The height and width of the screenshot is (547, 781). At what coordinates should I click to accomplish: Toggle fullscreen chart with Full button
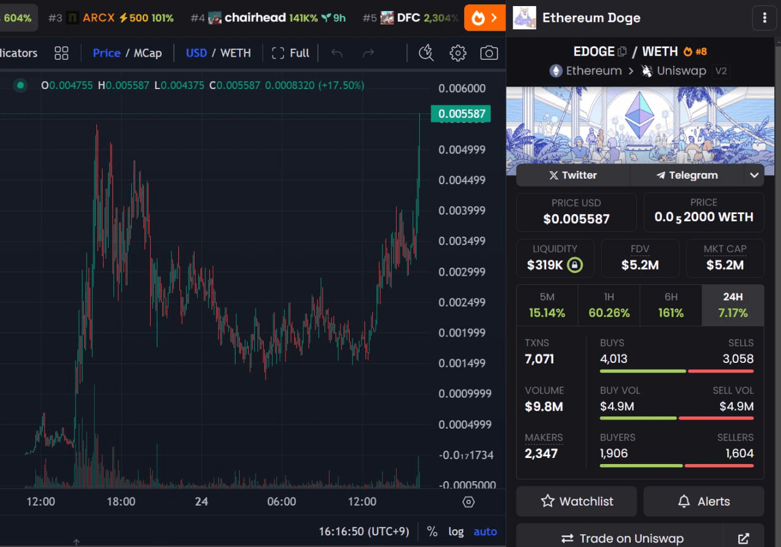click(290, 53)
